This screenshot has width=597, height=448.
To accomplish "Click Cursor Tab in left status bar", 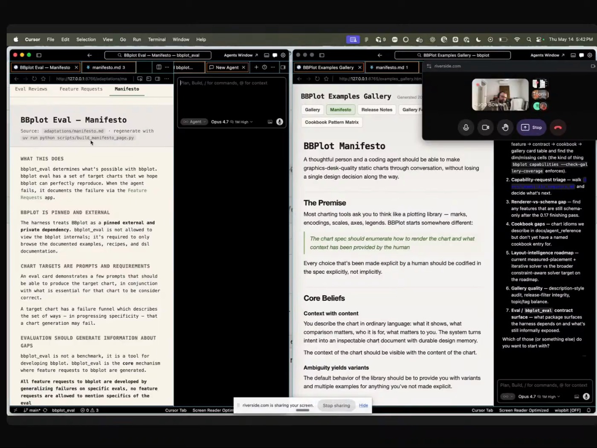I will [x=176, y=410].
